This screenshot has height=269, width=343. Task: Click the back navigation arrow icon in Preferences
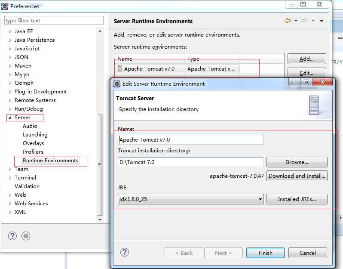[288, 21]
